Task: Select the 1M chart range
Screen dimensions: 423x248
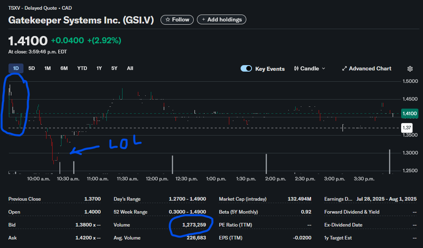Action: pyautogui.click(x=47, y=68)
